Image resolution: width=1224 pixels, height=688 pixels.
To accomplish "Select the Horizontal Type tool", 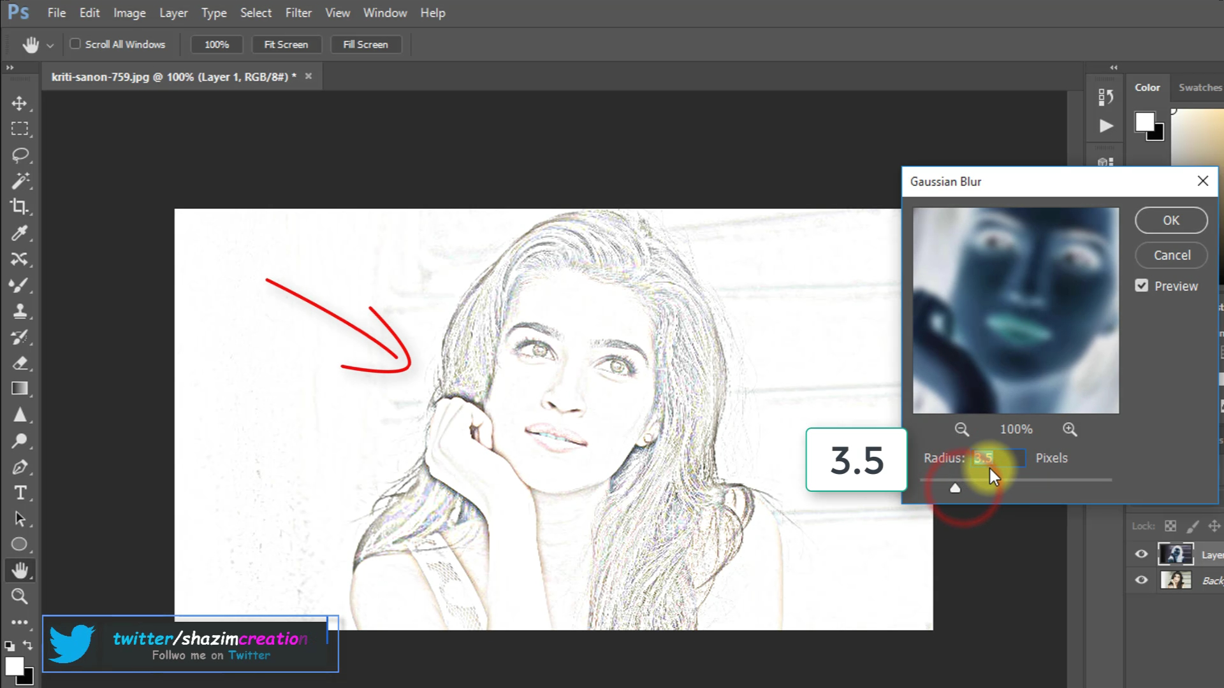I will click(x=20, y=493).
